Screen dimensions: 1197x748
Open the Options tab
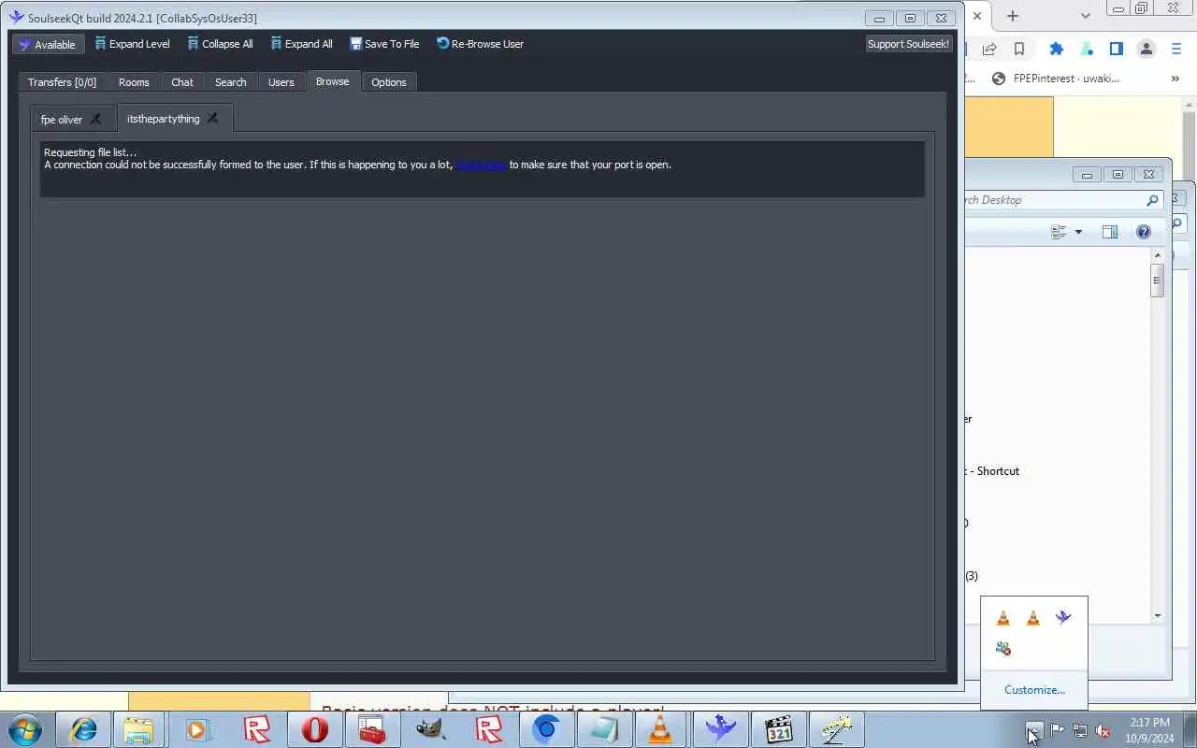coord(389,82)
